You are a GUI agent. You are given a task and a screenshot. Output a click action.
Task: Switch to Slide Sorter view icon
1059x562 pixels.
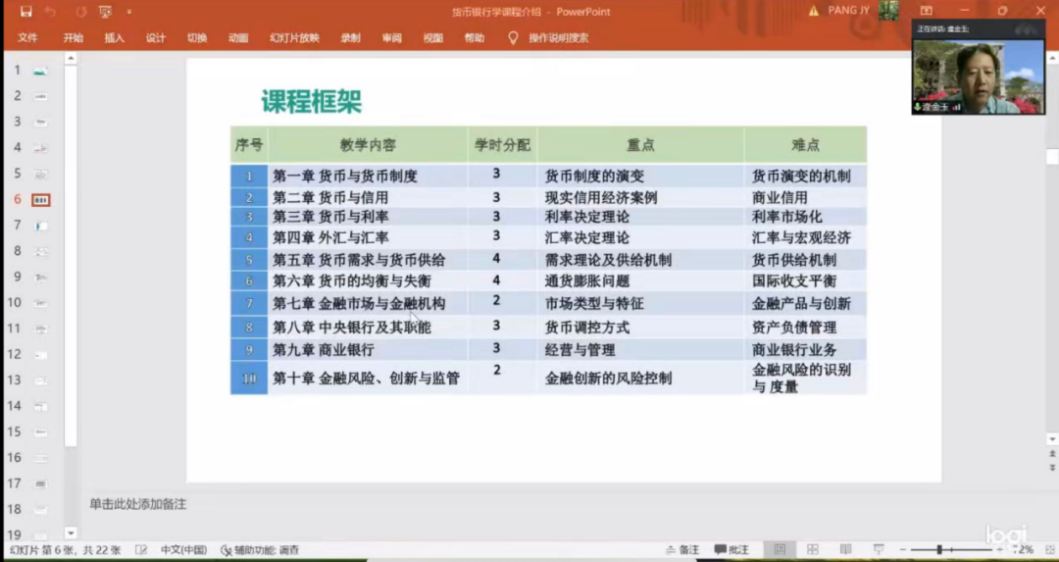[812, 550]
